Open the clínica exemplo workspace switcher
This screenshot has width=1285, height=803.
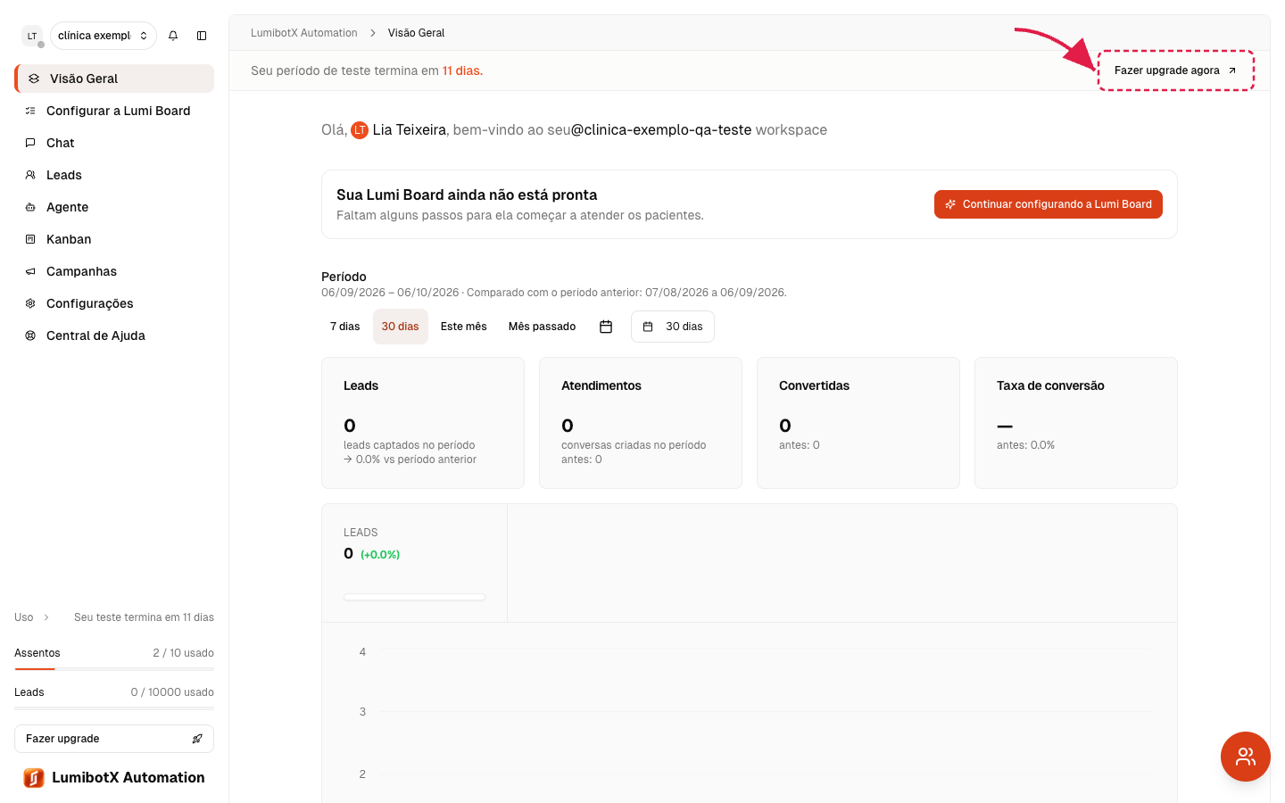click(104, 36)
